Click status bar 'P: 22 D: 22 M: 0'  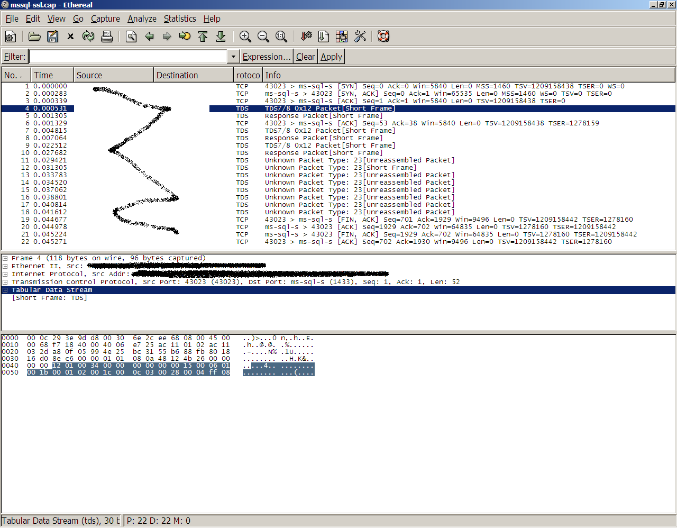point(159,521)
